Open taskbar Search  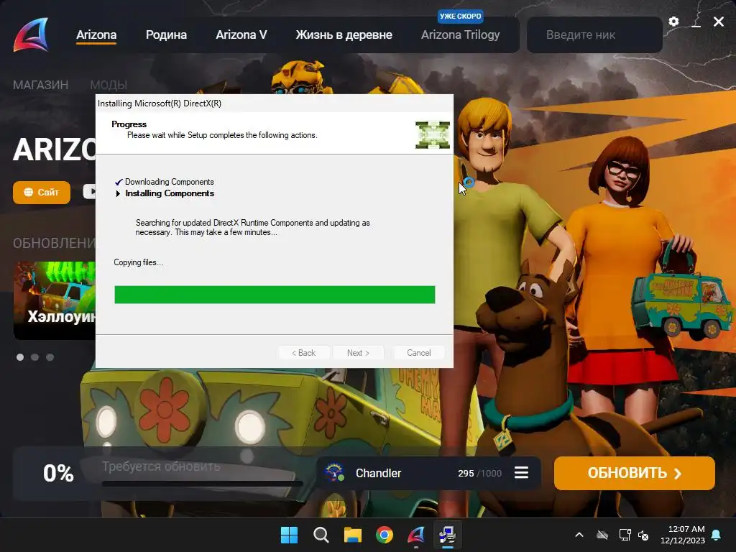click(x=321, y=535)
